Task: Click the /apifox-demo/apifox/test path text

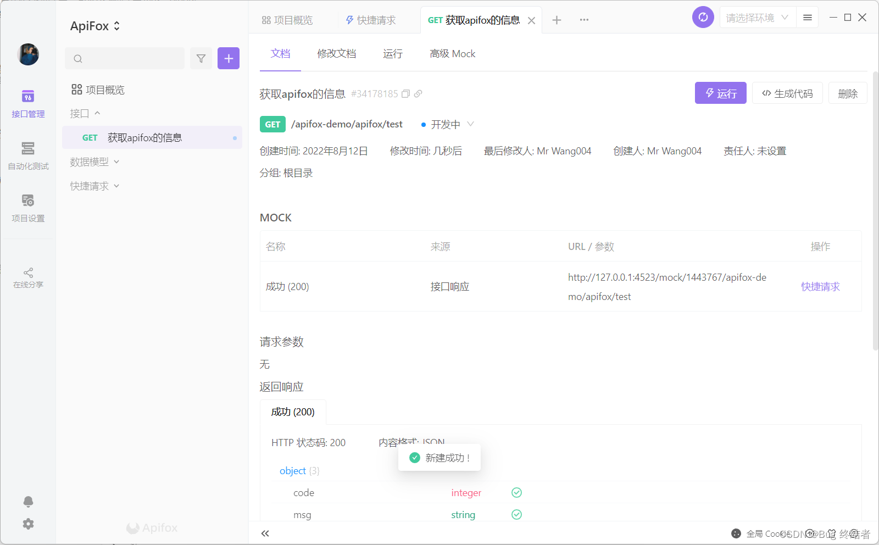Action: tap(347, 124)
